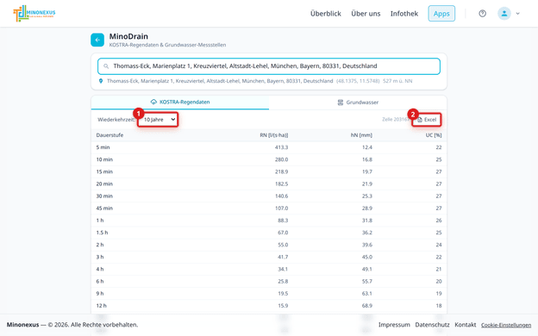This screenshot has width=538, height=336.
Task: Click the elevation 527 m ü. NN
Action: [397, 81]
